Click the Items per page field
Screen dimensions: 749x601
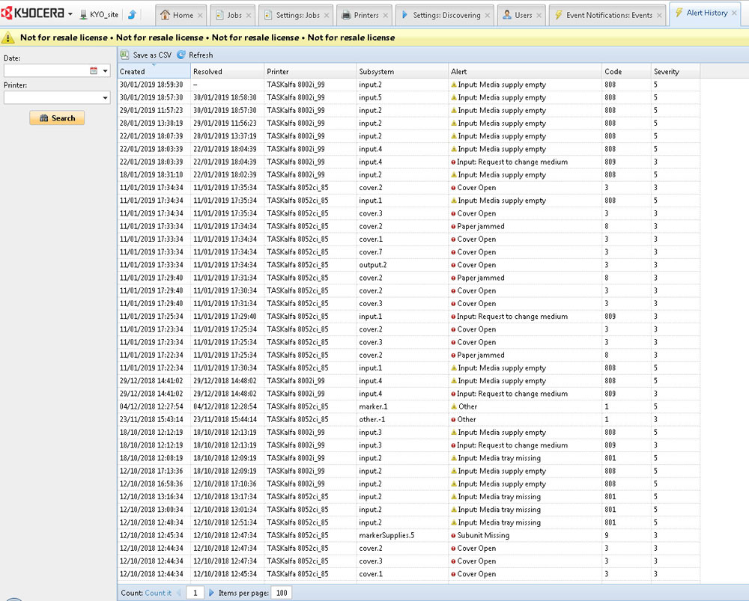(x=282, y=593)
